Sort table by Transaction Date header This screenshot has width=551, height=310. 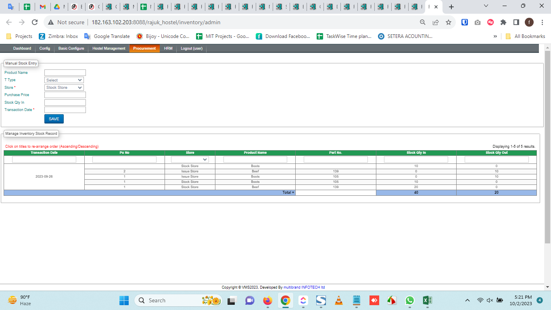(x=44, y=153)
